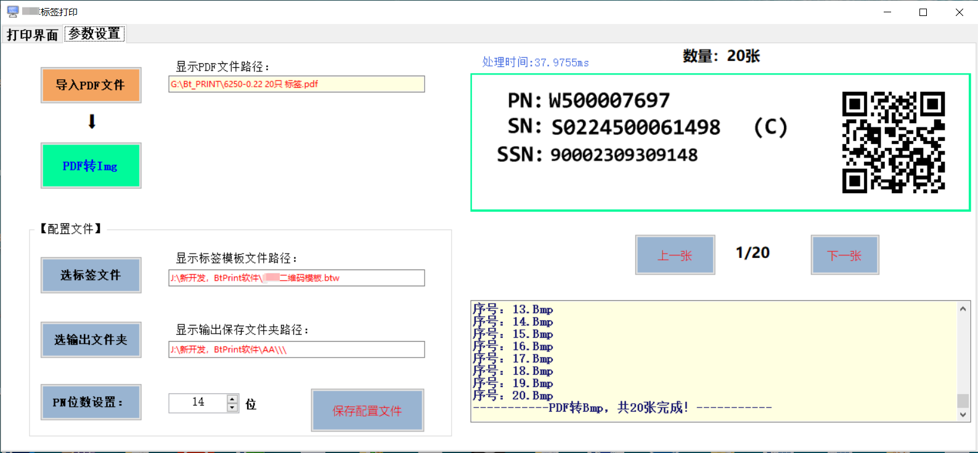Viewport: 978px width, 453px height.
Task: Switch to the 打印界面 tab
Action: (32, 35)
